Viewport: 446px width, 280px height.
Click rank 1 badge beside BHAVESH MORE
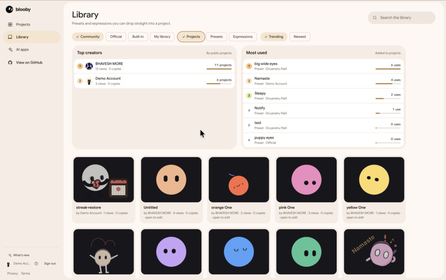(x=80, y=66)
